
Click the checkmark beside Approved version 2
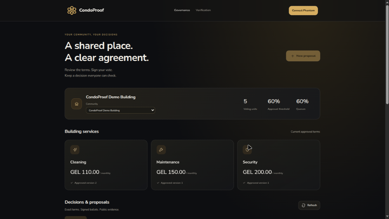[x=72, y=183]
